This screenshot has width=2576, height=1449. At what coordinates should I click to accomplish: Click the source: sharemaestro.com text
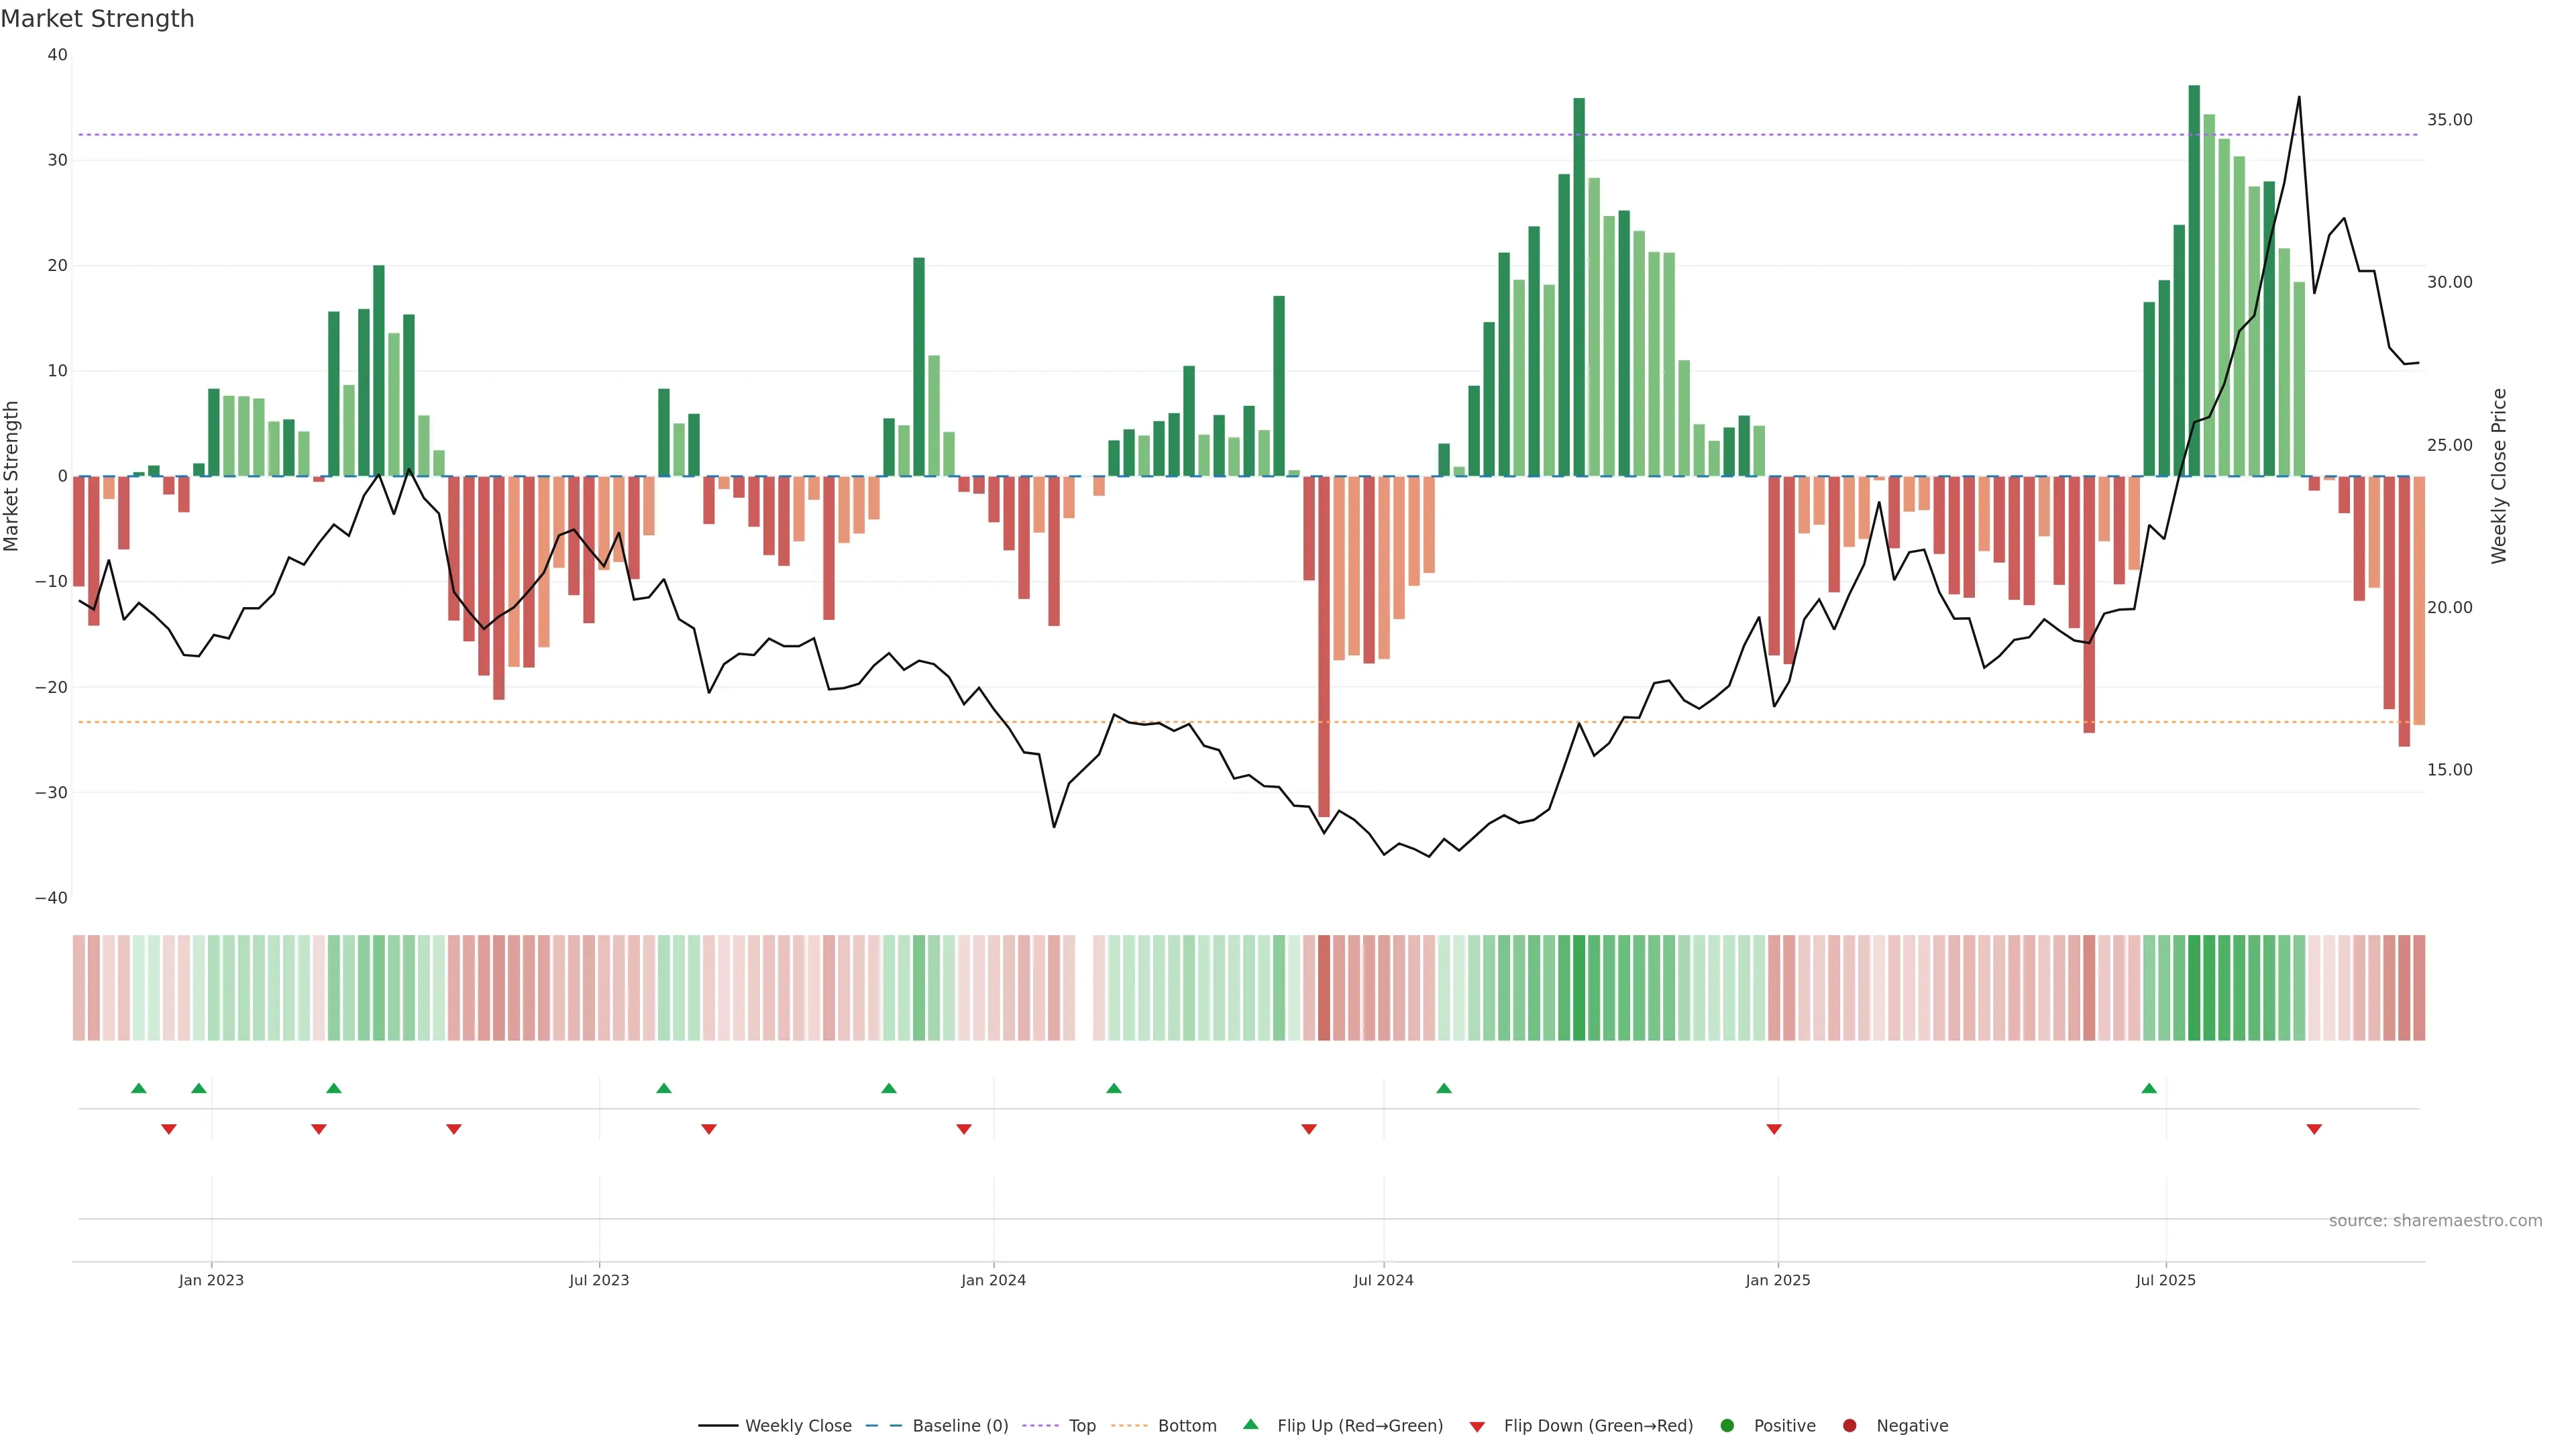[x=2435, y=1221]
